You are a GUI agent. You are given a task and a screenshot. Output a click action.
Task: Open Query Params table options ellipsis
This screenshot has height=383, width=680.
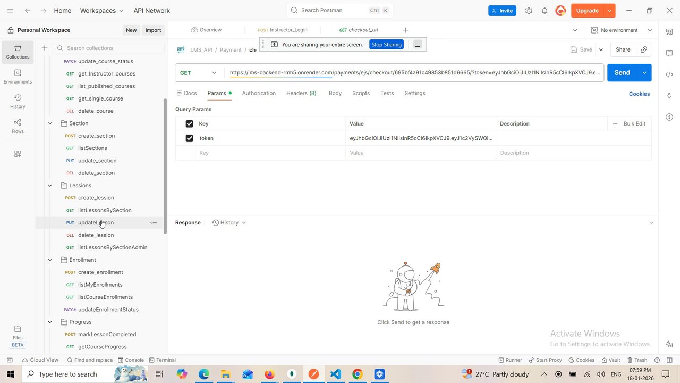click(615, 124)
